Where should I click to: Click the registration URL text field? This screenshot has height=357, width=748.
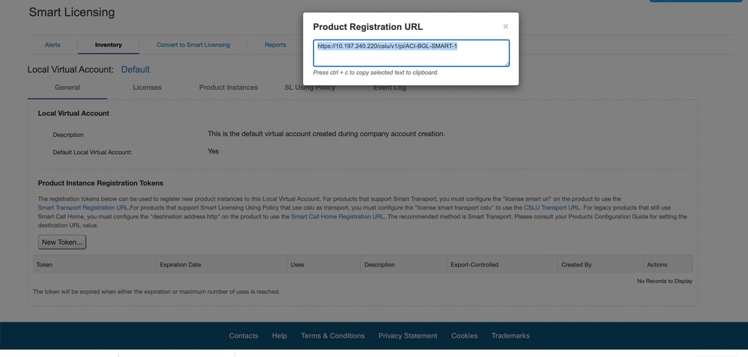tap(411, 53)
